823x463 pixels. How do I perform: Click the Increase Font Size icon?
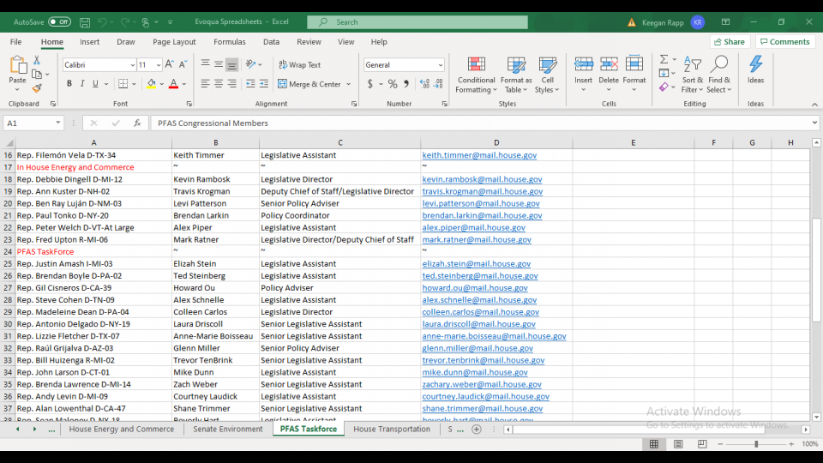tap(169, 64)
